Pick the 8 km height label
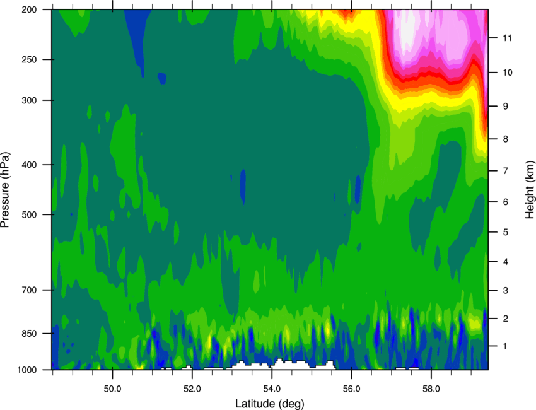This screenshot has height=410, width=536. click(x=506, y=139)
